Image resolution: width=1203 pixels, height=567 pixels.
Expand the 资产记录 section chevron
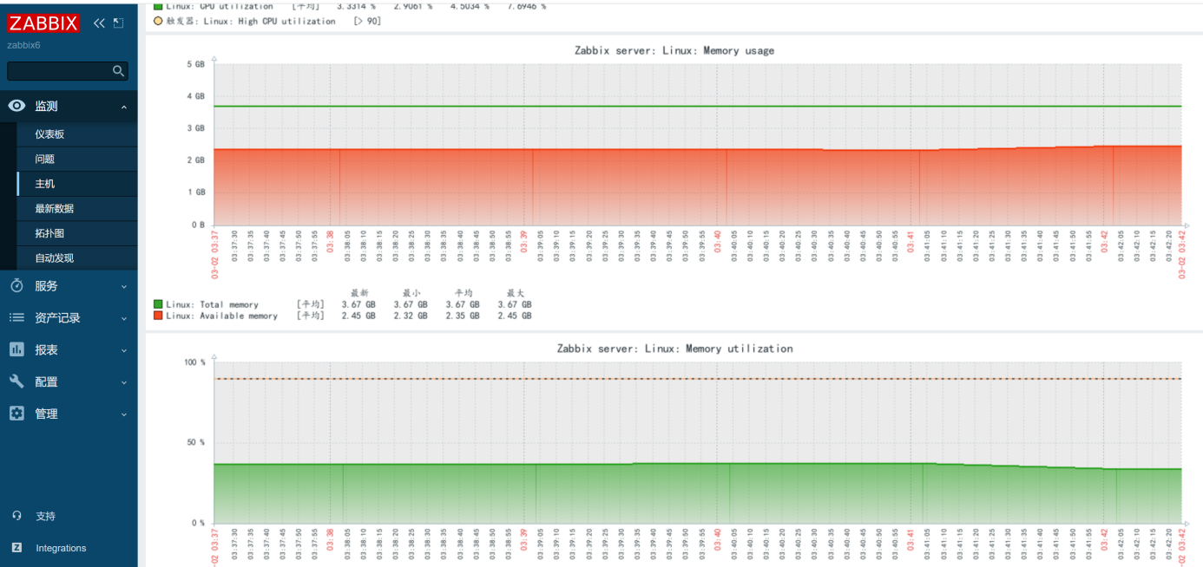[x=123, y=318]
